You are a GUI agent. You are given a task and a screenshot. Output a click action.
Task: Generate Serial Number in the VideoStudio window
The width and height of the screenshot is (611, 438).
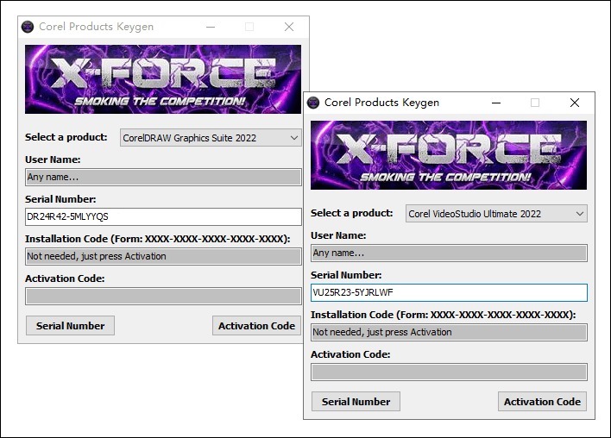click(x=356, y=402)
